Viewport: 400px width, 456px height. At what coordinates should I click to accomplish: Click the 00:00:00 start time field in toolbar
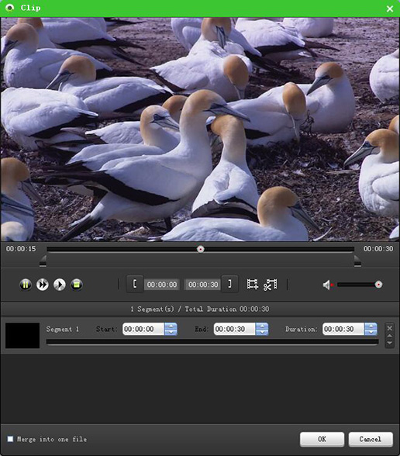[162, 285]
